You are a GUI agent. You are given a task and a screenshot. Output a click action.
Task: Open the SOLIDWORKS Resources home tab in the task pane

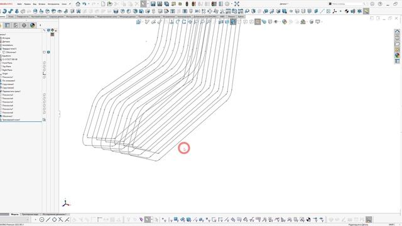397,32
